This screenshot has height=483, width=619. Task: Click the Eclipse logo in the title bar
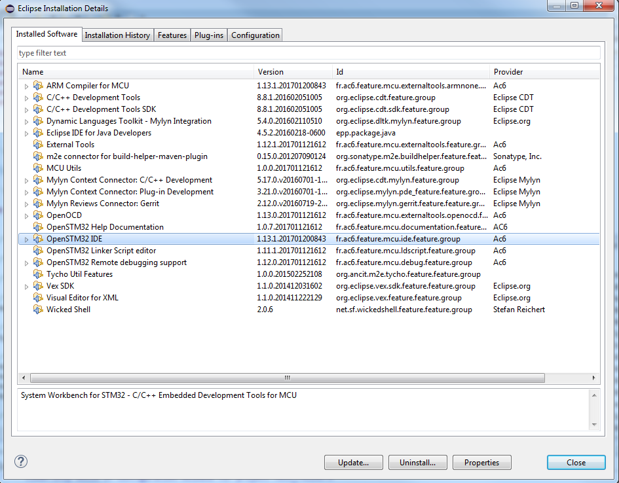(x=10, y=9)
